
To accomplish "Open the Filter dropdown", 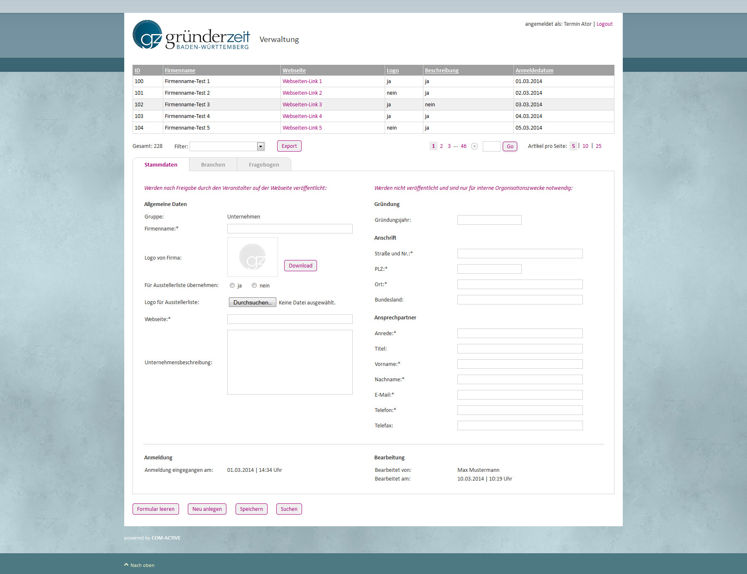I will click(x=227, y=146).
